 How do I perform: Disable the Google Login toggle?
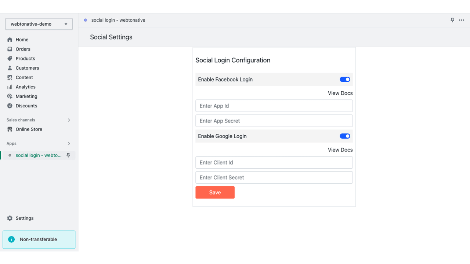click(345, 136)
